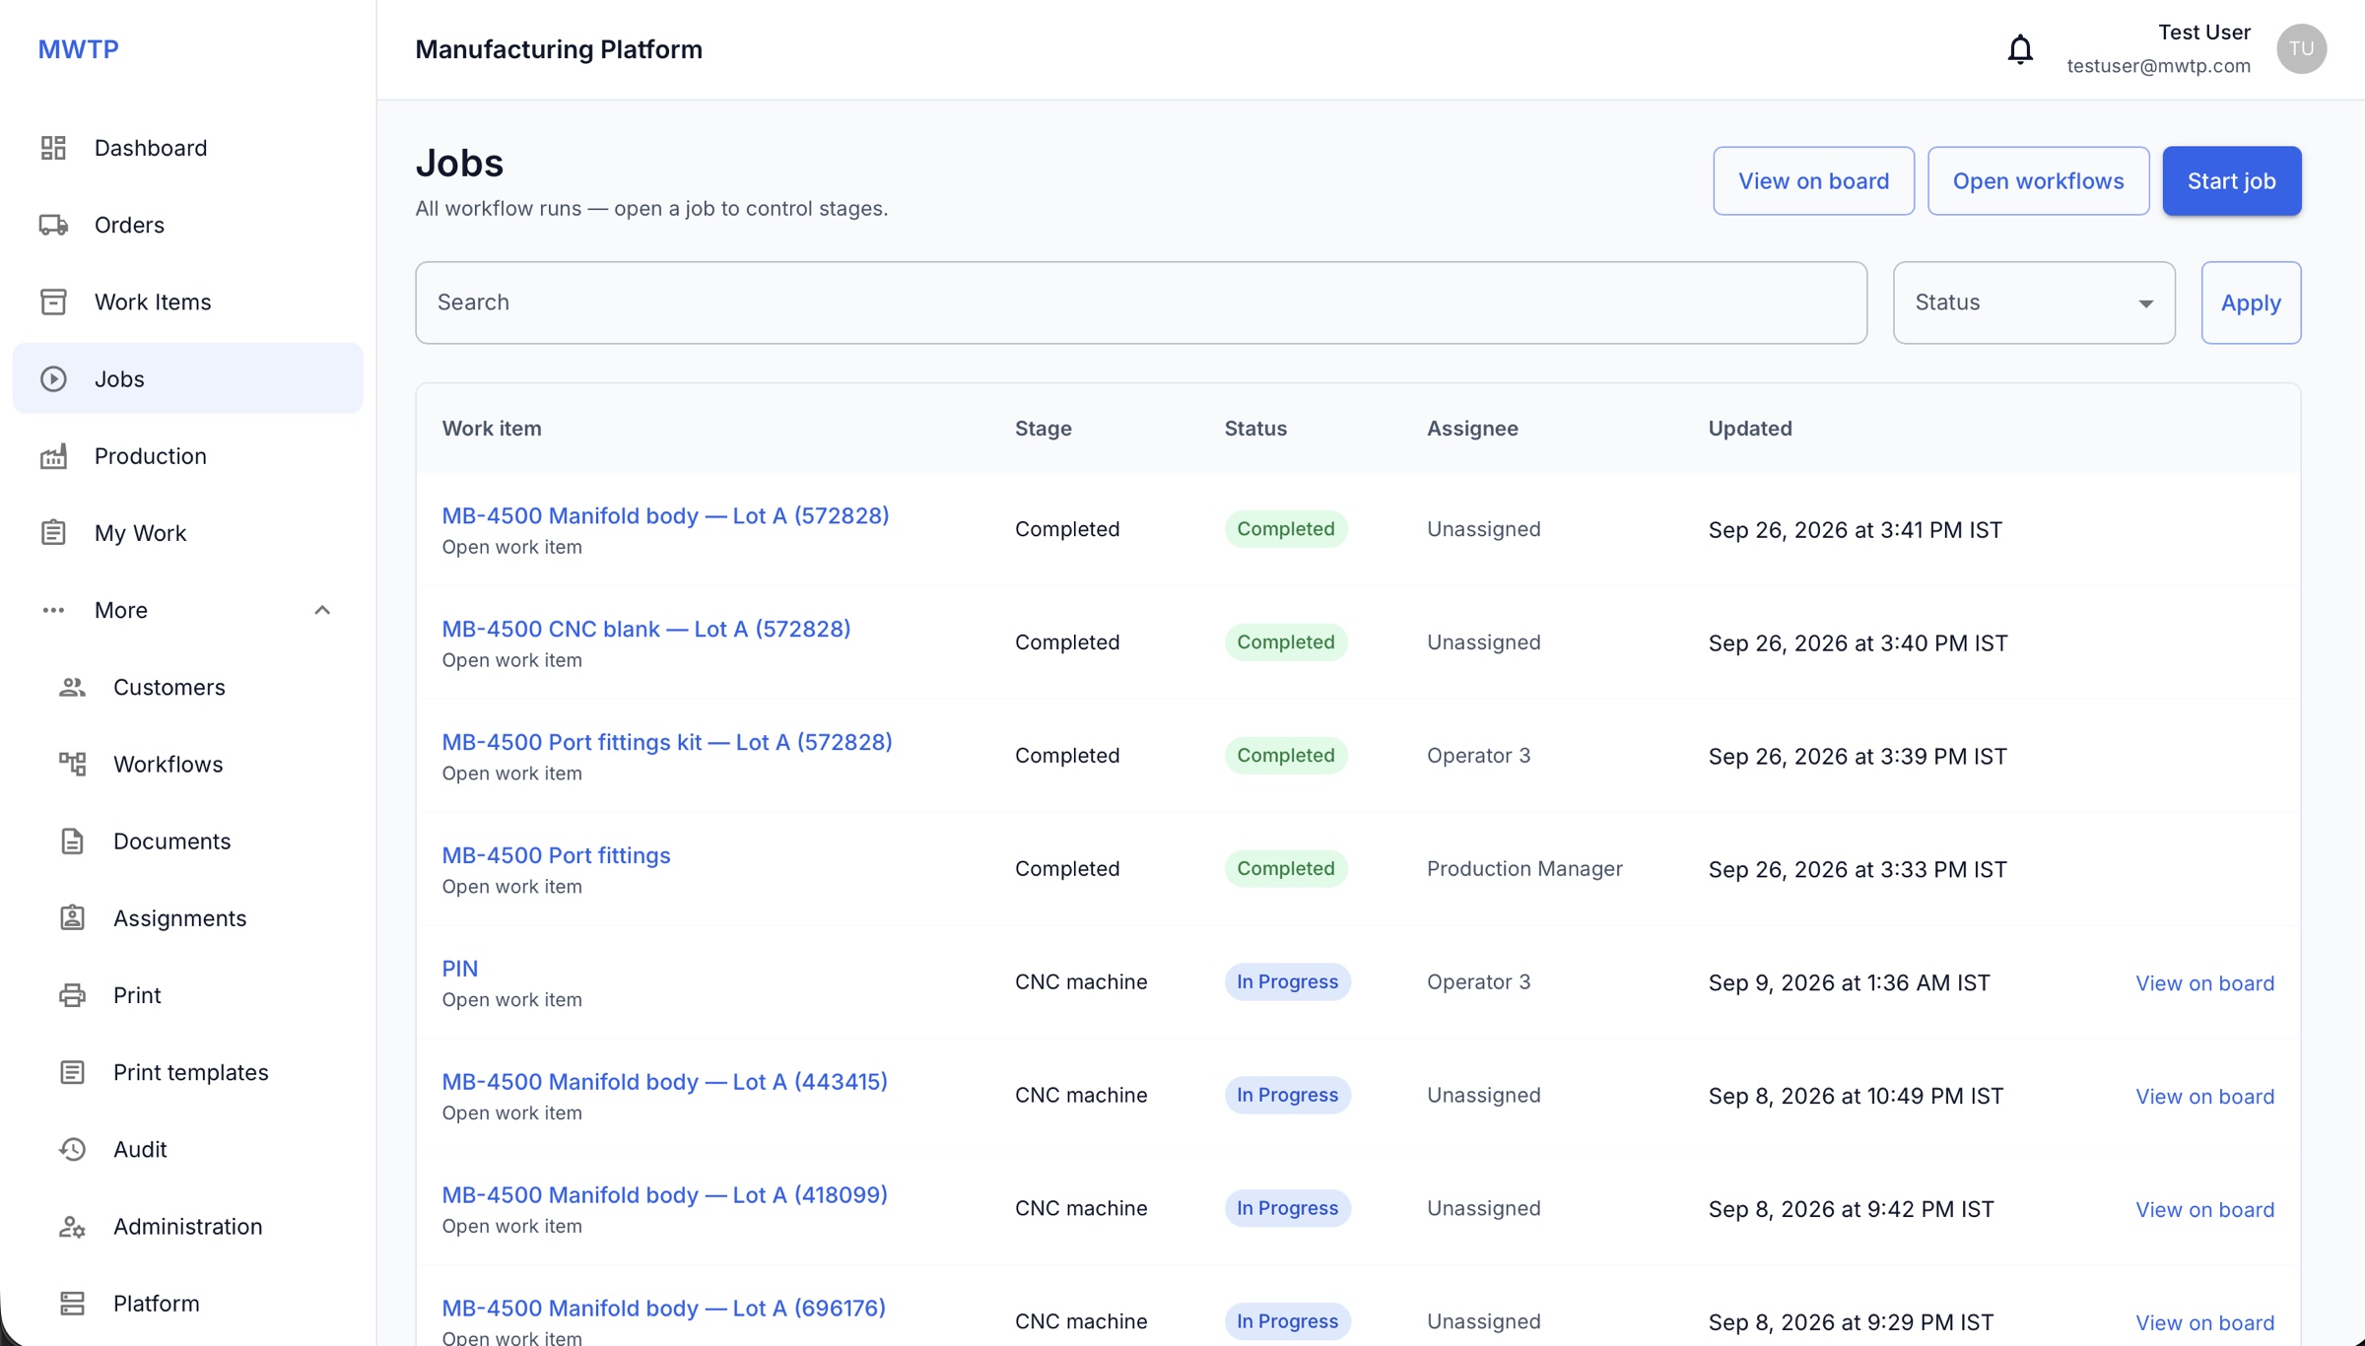The height and width of the screenshot is (1346, 2365).
Task: Open Workflows under More
Action: [187, 764]
